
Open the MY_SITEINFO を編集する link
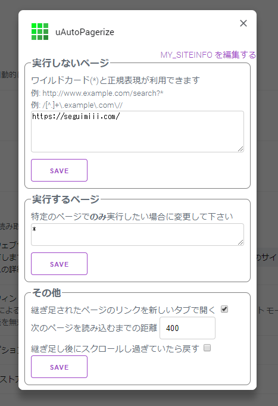point(208,55)
